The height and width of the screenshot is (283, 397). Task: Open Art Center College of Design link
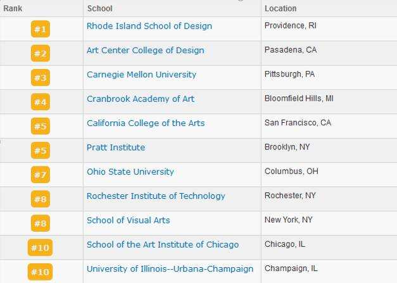146,51
